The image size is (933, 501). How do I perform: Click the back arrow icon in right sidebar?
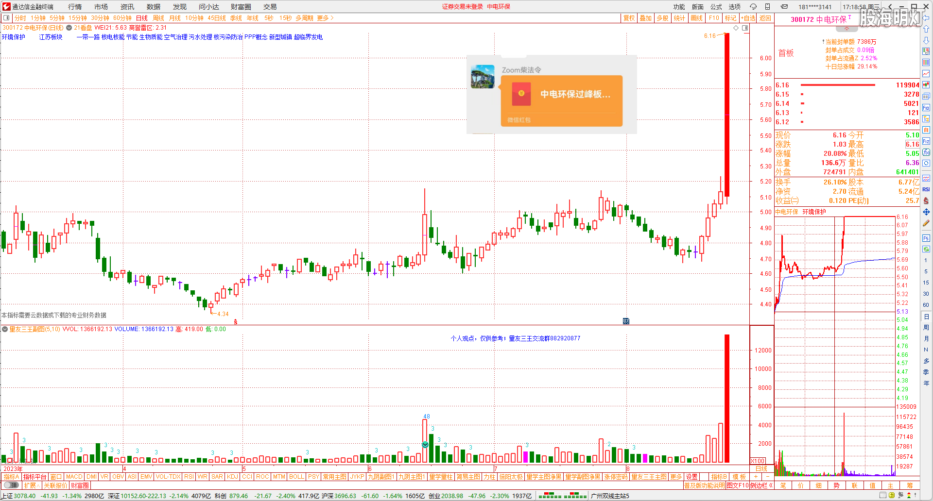point(926,18)
